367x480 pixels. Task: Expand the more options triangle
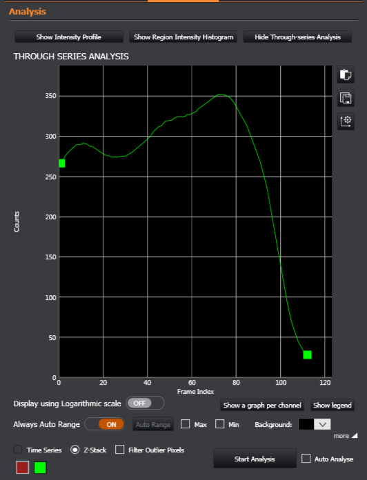point(355,435)
